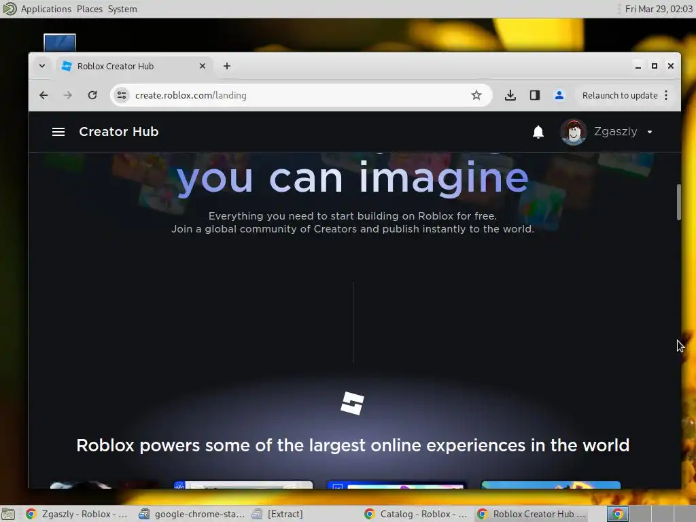Viewport: 696px width, 522px height.
Task: Open the Applications menu in the top panel
Action: coord(46,9)
